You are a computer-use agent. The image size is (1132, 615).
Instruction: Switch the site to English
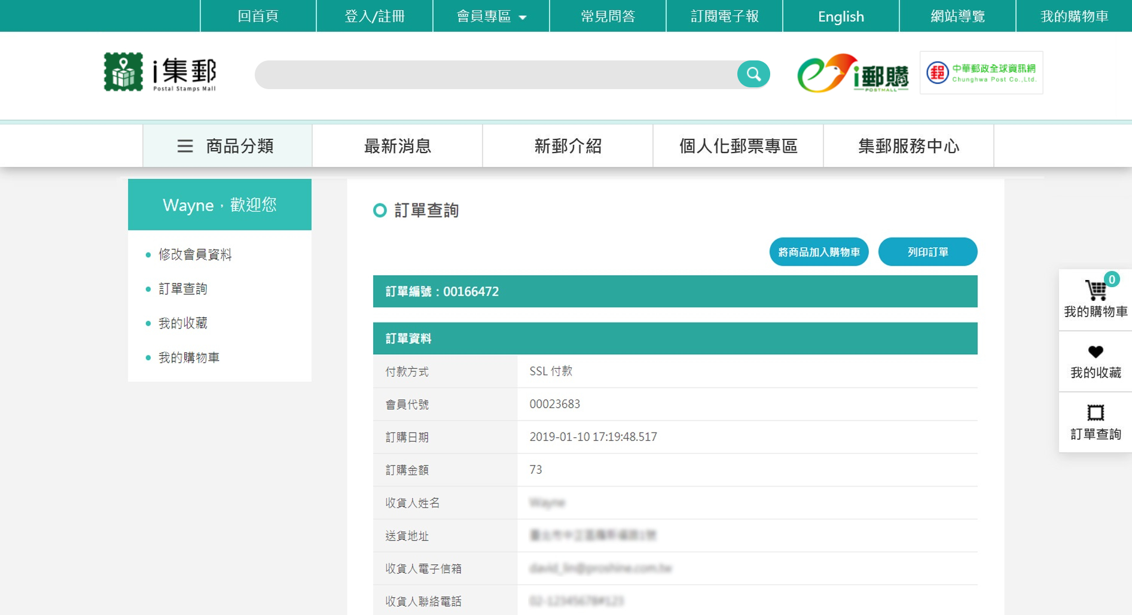[841, 16]
